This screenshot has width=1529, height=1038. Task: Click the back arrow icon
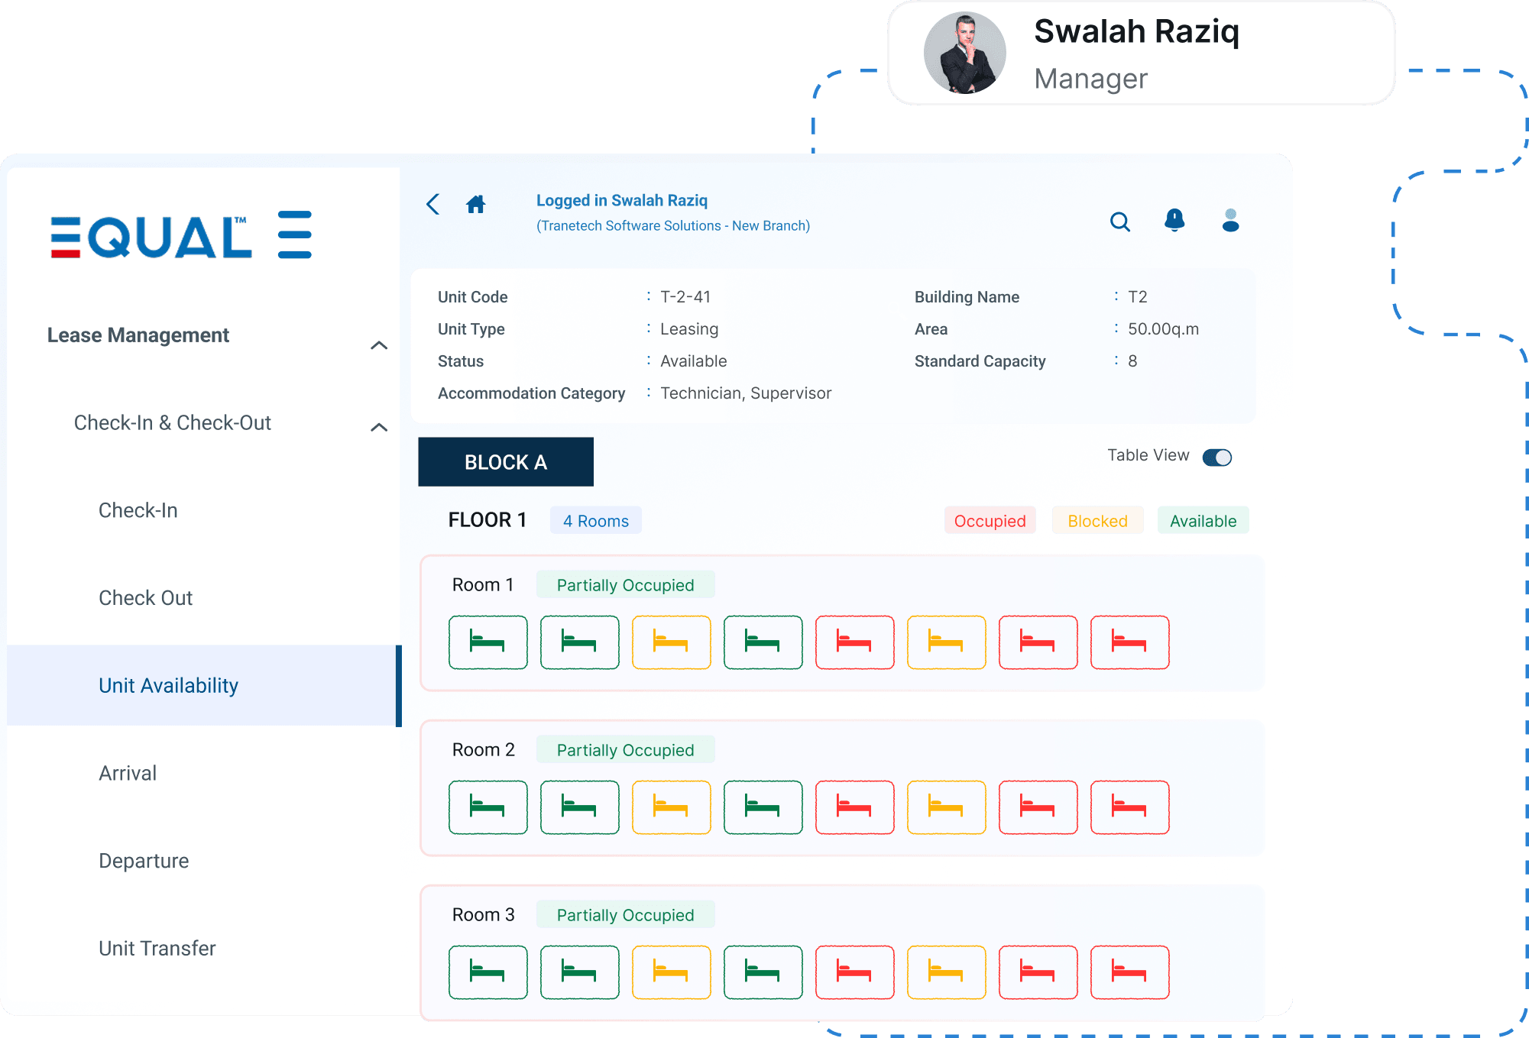click(x=433, y=204)
